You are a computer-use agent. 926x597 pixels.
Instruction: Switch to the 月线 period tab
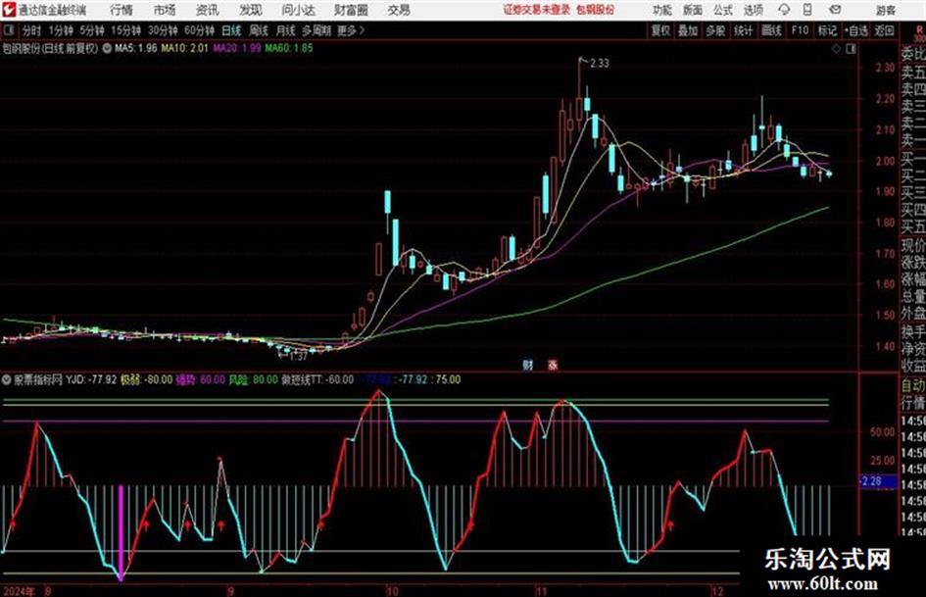pyautogui.click(x=286, y=30)
